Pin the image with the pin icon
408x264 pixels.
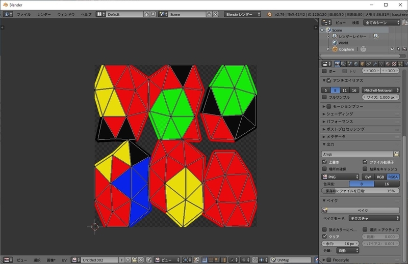coord(148,260)
